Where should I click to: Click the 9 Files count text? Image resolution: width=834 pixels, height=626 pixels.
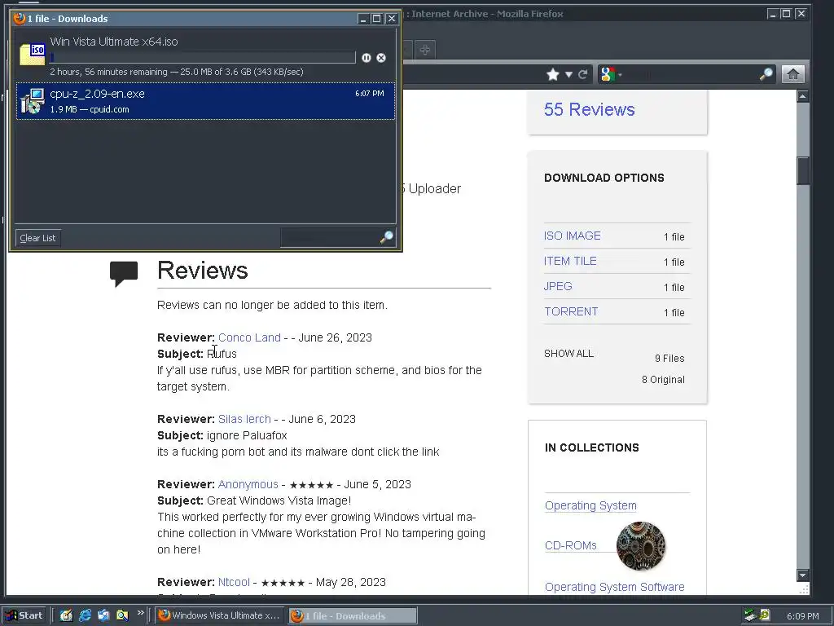669,359
